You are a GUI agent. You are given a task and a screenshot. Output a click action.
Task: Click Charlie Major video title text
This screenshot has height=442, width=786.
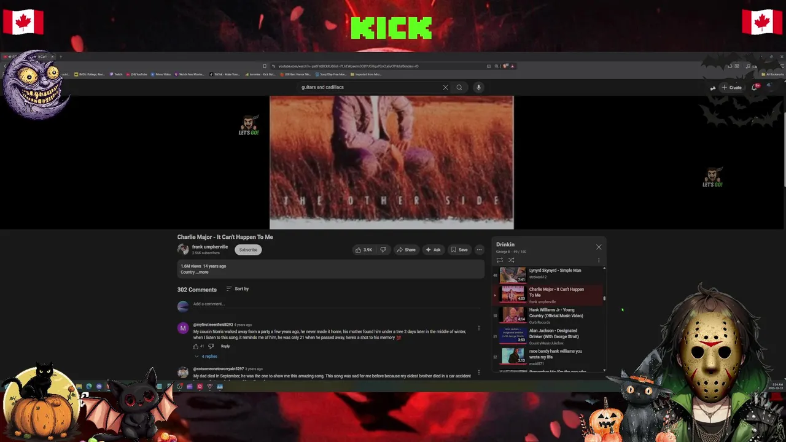coord(225,237)
